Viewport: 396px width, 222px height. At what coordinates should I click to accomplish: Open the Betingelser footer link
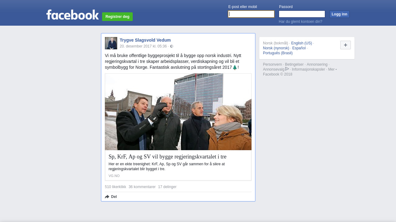pos(294,64)
